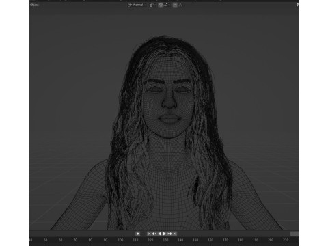The width and height of the screenshot is (328, 246).
Task: Click frame 60 on timeline ruler
Action: coord(60,240)
